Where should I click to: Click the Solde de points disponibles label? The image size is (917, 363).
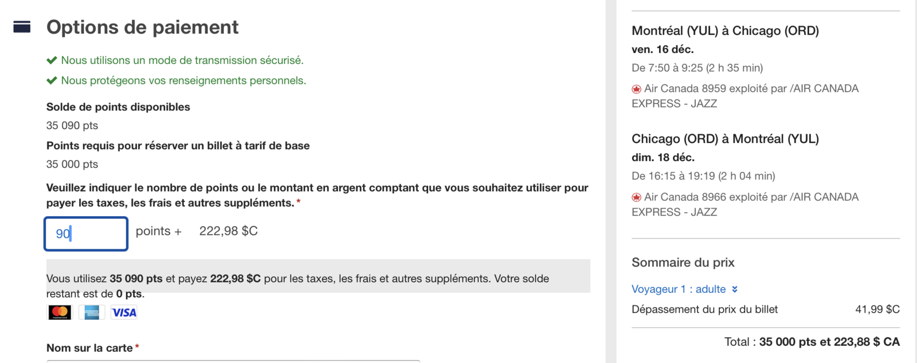[x=118, y=107]
